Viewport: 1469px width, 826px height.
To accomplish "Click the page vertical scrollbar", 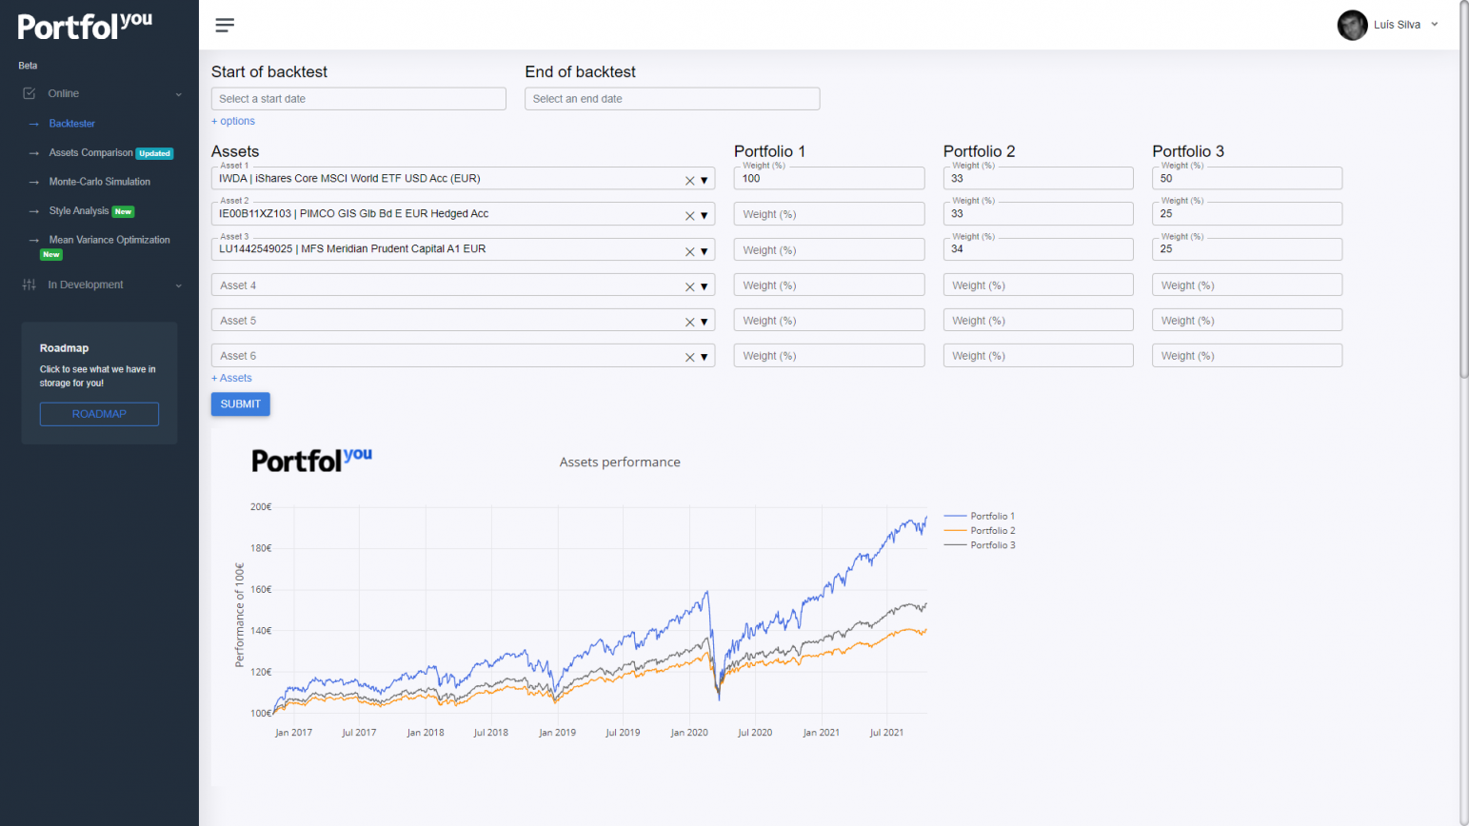I will click(x=1464, y=190).
